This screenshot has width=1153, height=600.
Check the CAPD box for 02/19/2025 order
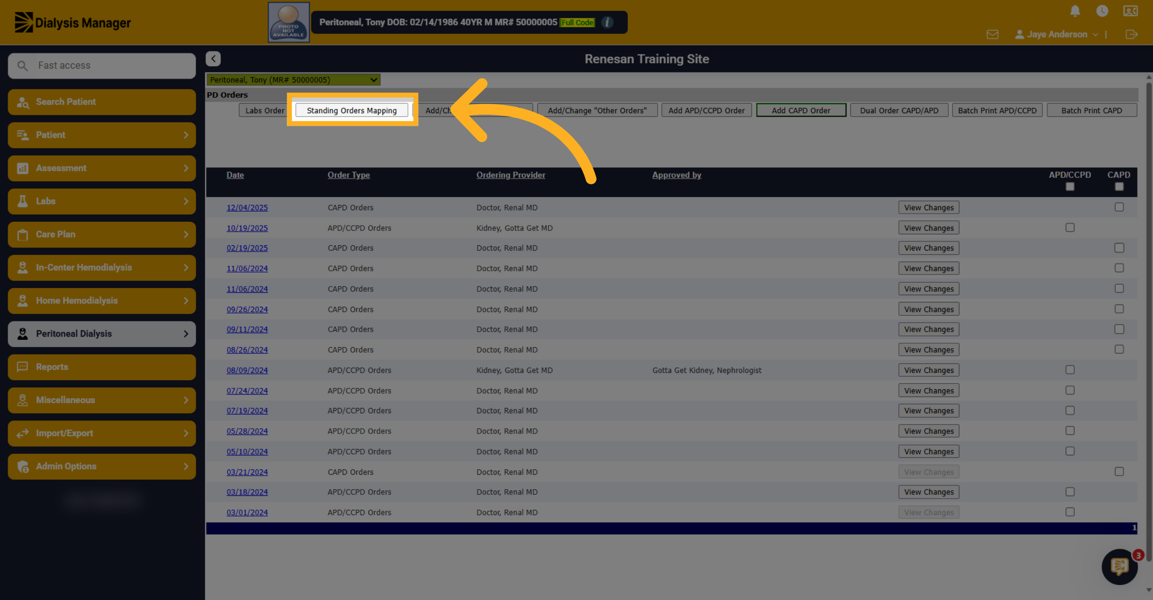pyautogui.click(x=1119, y=248)
